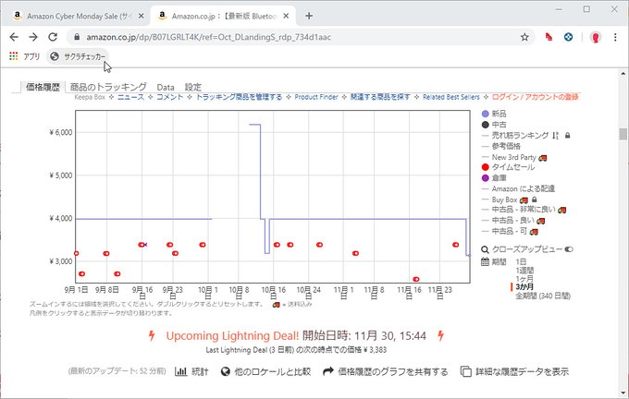Viewport: 629px width, 399px height.
Task: Close the active Amazon.co.jp product tab
Action: click(286, 16)
